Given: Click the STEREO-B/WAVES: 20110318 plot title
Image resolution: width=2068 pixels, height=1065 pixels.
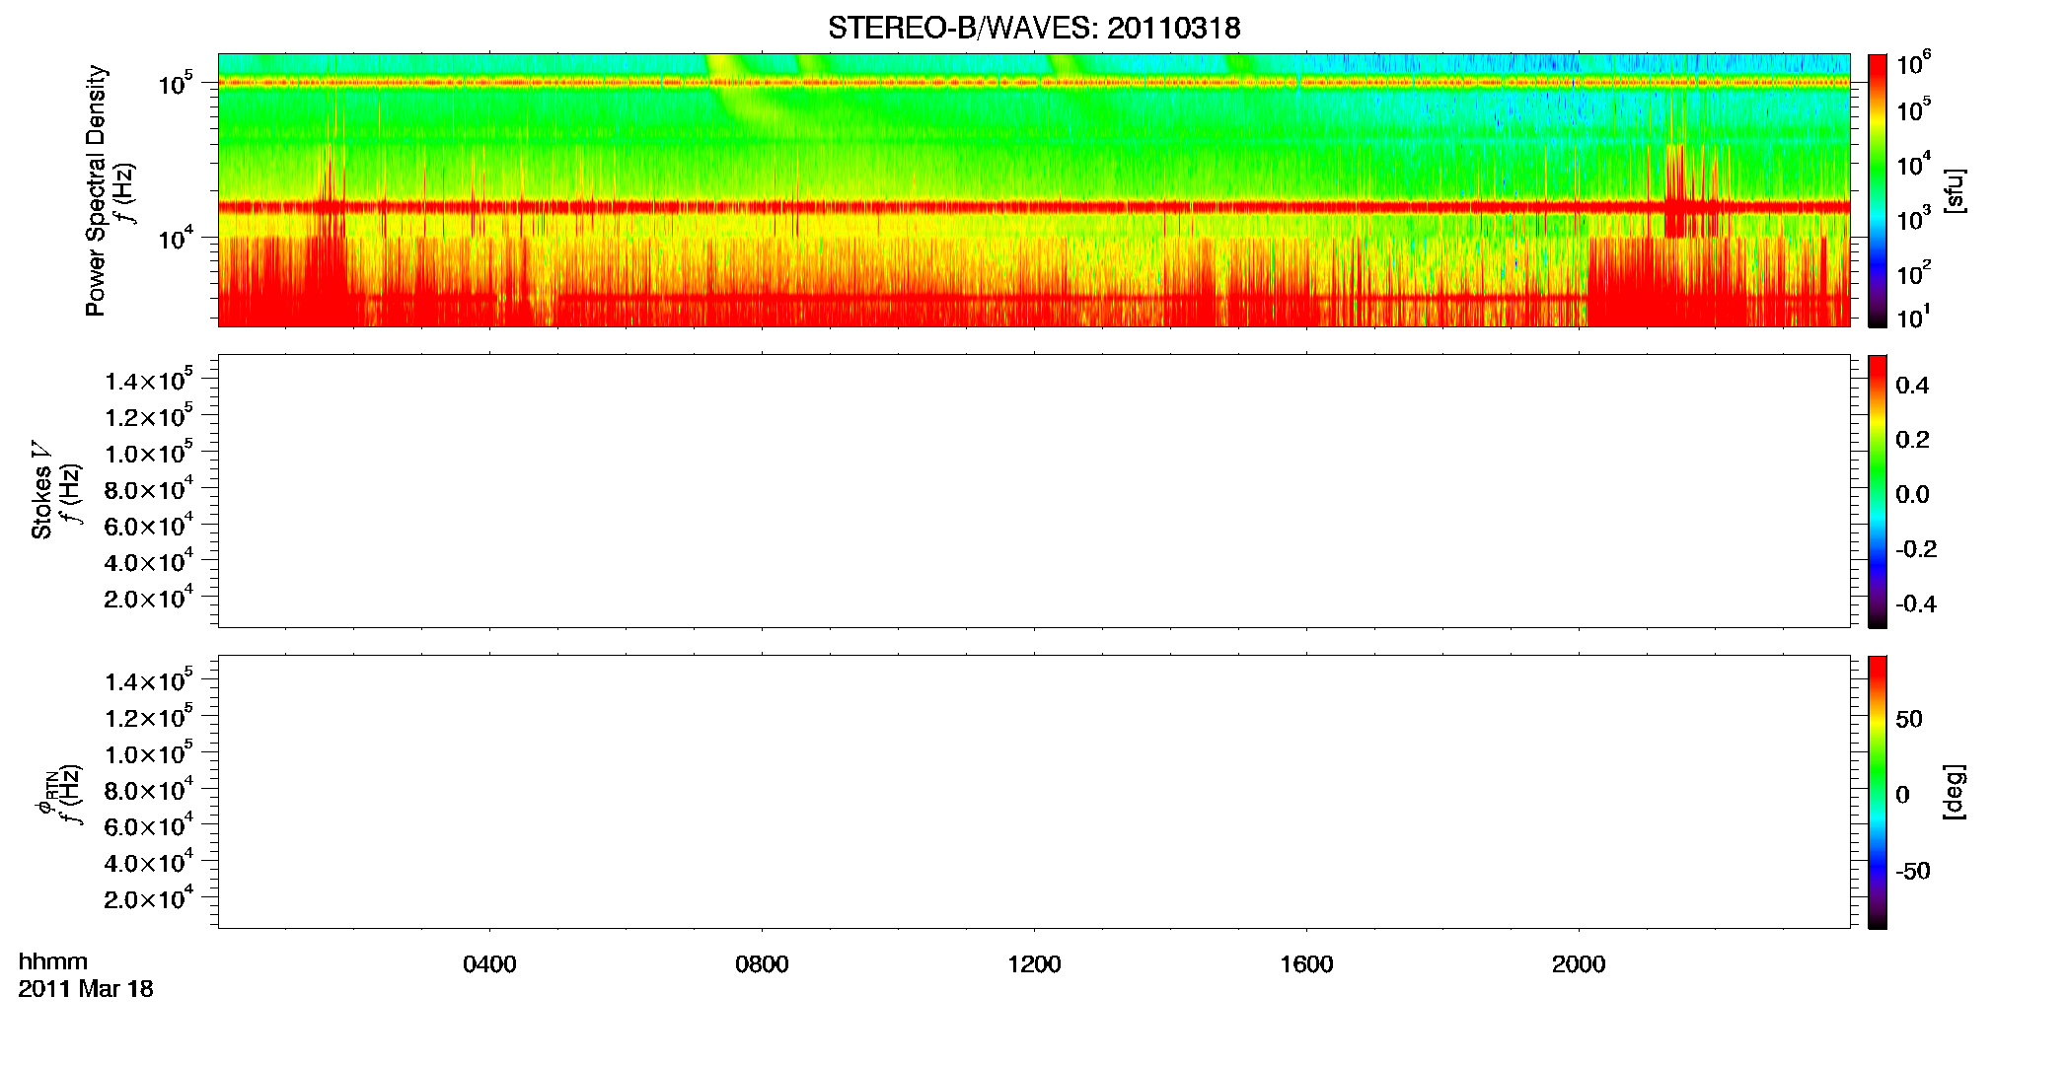Looking at the screenshot, I should coord(1034,28).
